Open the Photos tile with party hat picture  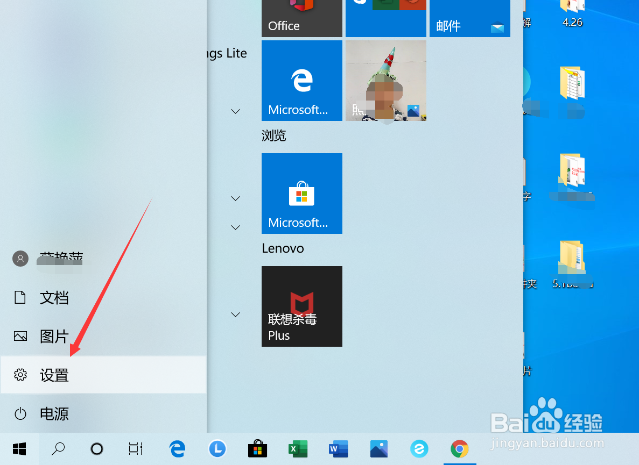[x=386, y=81]
